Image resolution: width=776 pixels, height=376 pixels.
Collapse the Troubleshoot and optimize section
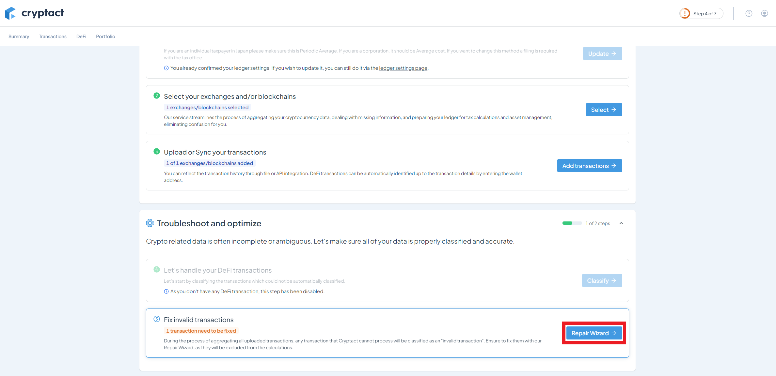[x=621, y=223]
